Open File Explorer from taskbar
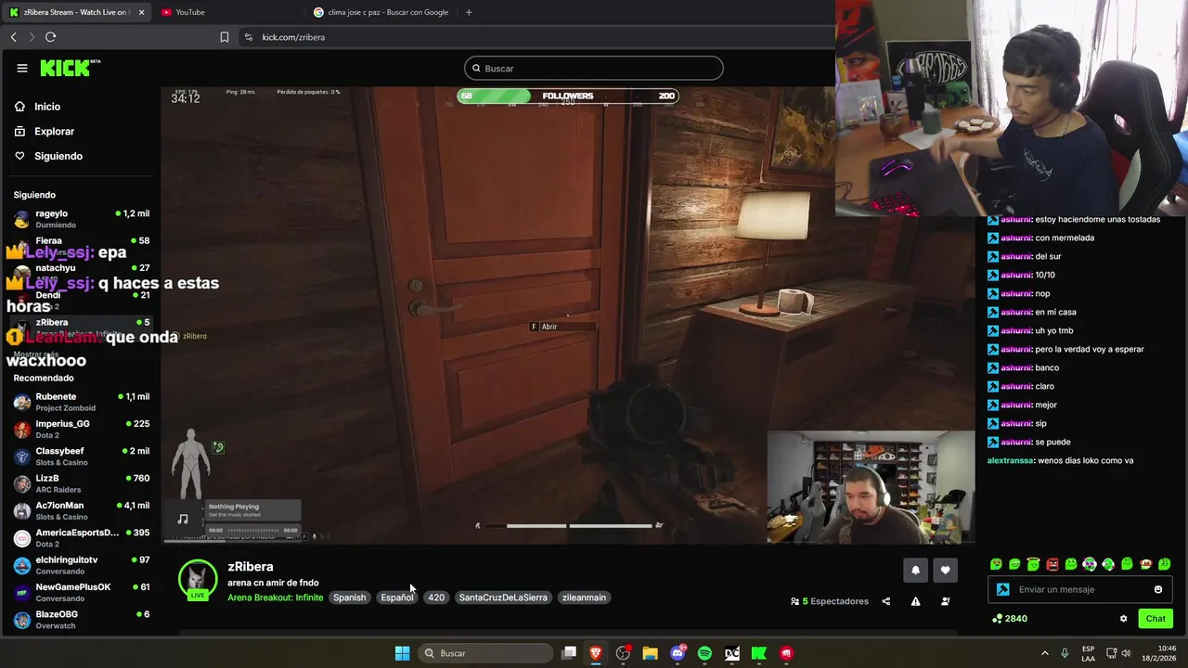Viewport: 1188px width, 668px height. click(x=650, y=653)
